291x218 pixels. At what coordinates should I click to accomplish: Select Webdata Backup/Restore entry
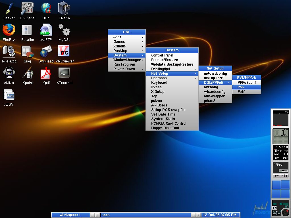pos(172,64)
